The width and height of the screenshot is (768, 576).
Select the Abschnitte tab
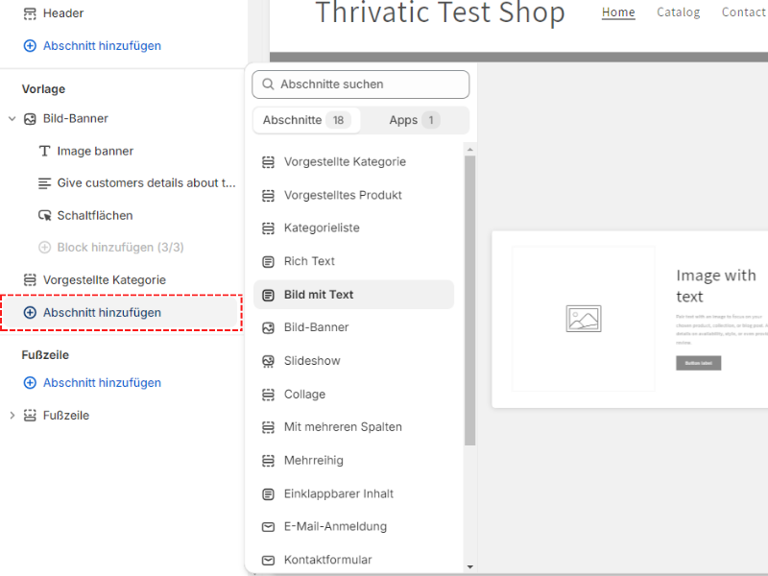305,120
